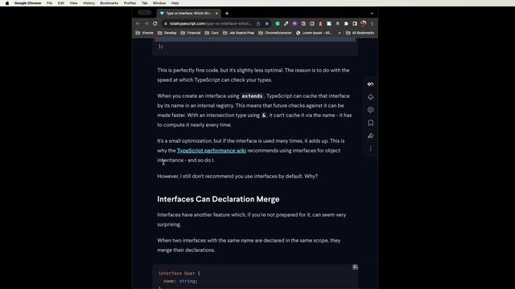Close the Type vs Interface tab
Viewport: 515px width, 289px height.
[x=216, y=14]
